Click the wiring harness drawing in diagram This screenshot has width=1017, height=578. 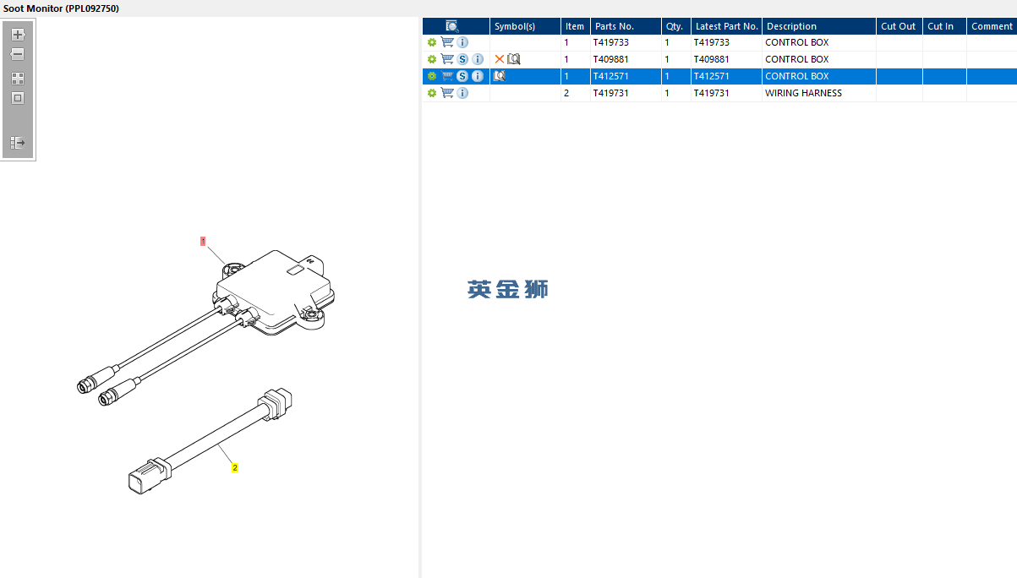point(210,442)
